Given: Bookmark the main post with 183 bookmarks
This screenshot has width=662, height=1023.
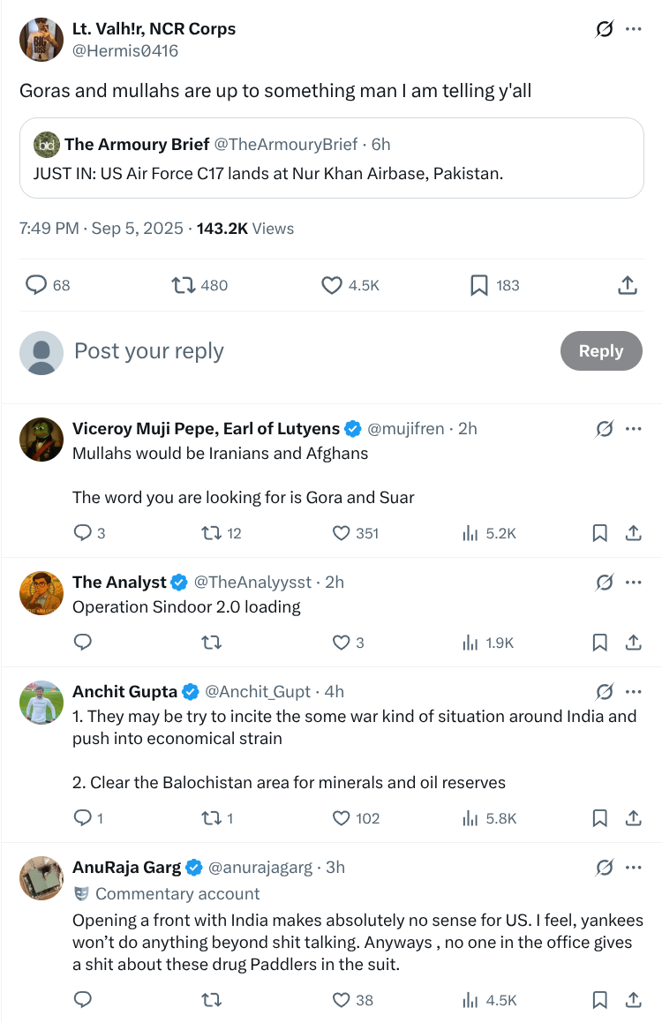Looking at the screenshot, I should point(479,285).
